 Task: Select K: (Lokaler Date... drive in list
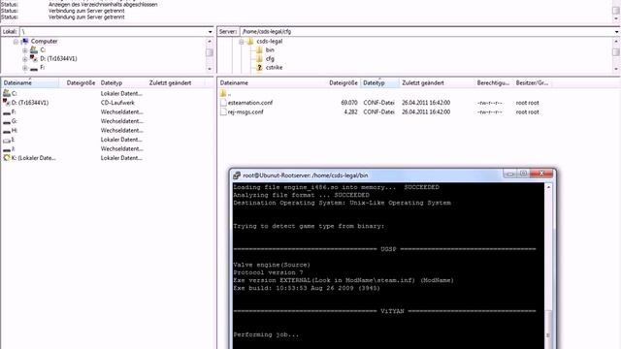coord(29,158)
